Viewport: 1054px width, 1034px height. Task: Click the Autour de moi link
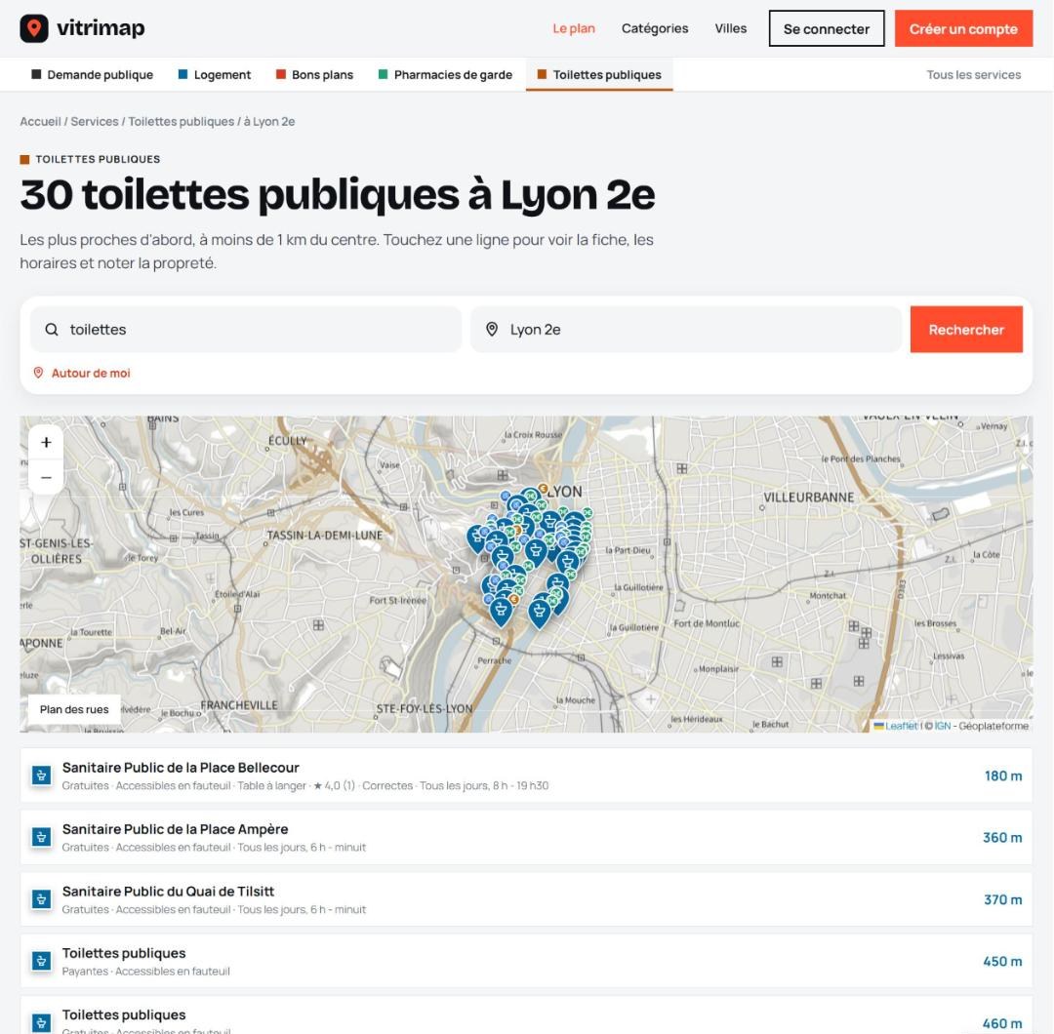(81, 373)
